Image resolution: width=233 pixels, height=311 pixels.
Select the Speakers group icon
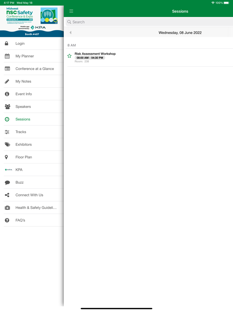point(7,107)
